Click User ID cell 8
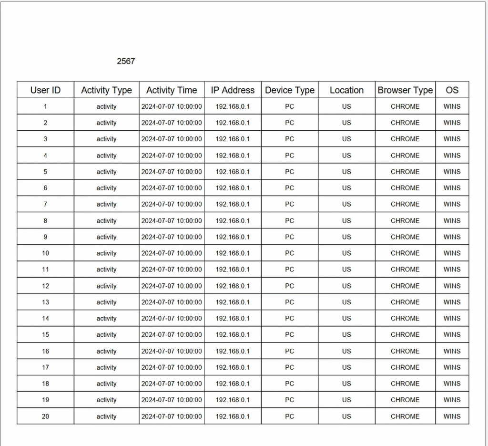The height and width of the screenshot is (446, 488). tap(45, 220)
